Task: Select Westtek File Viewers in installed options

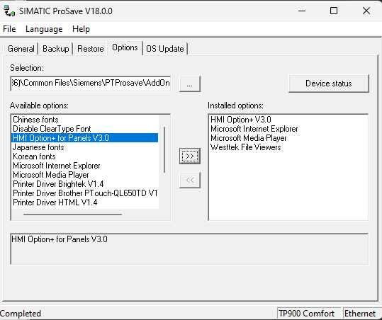Action: pyautogui.click(x=245, y=147)
